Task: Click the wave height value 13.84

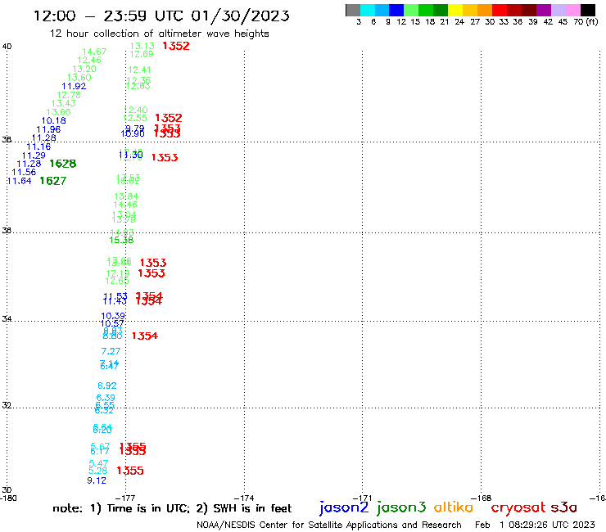Action: pos(126,196)
